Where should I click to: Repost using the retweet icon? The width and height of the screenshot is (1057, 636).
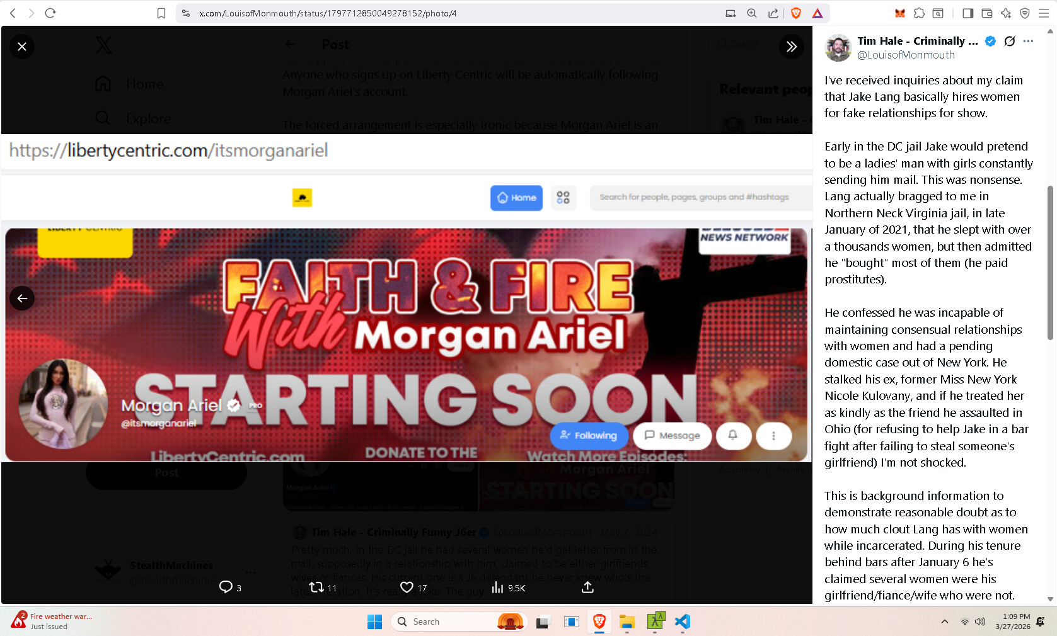point(316,587)
